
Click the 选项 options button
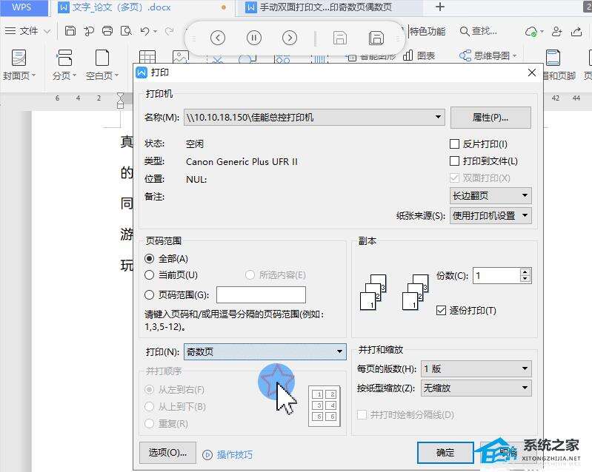point(167,453)
